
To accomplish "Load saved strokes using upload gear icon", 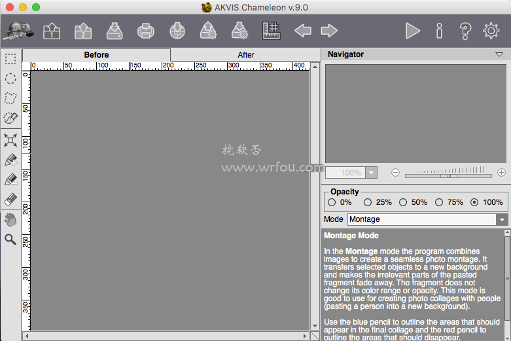I will click(209, 31).
